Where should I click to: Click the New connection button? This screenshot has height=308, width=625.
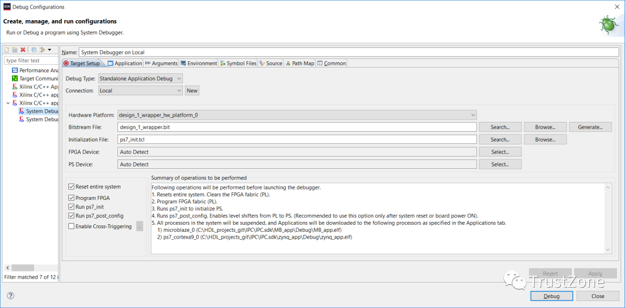tap(192, 90)
